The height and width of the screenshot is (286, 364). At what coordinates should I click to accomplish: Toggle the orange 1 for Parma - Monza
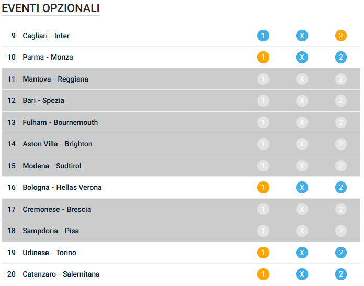click(x=263, y=58)
